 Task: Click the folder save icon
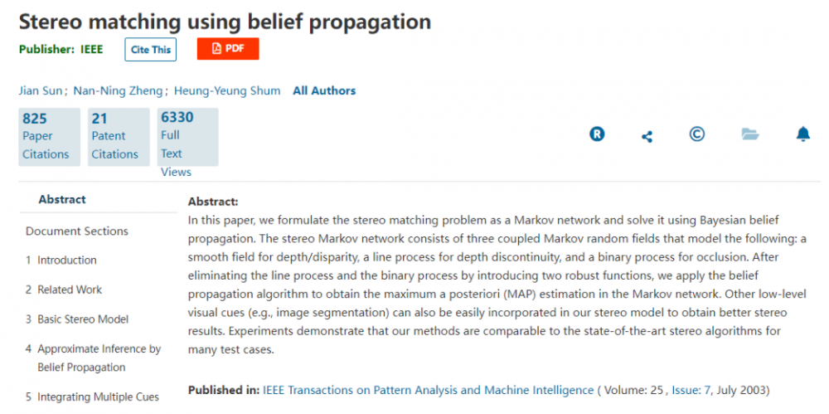(750, 134)
